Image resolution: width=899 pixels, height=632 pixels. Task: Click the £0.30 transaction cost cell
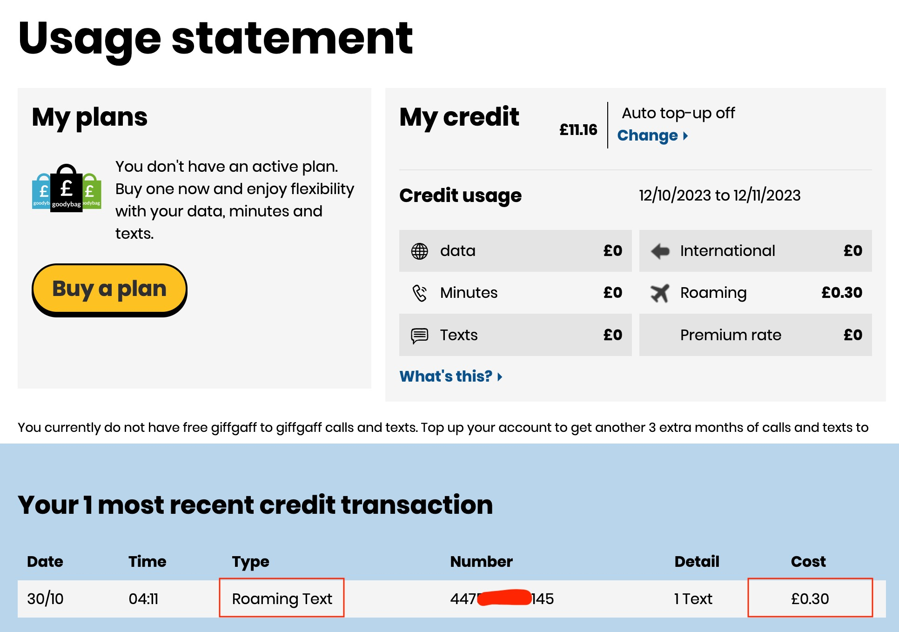(810, 598)
